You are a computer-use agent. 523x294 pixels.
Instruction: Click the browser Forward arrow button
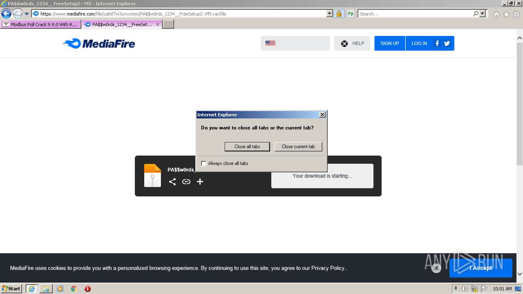[18, 13]
